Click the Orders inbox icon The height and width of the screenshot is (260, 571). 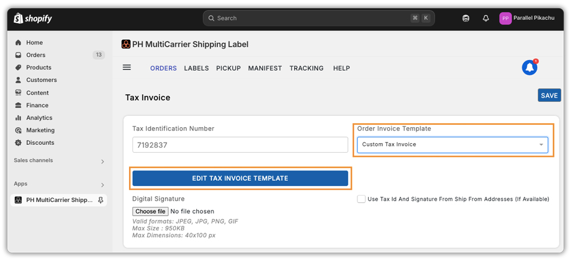coord(18,55)
